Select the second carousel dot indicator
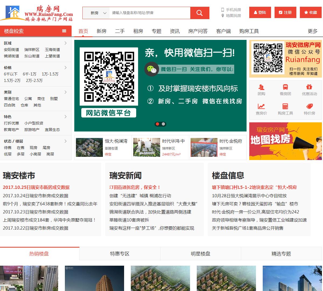The image size is (323, 291). (163, 124)
